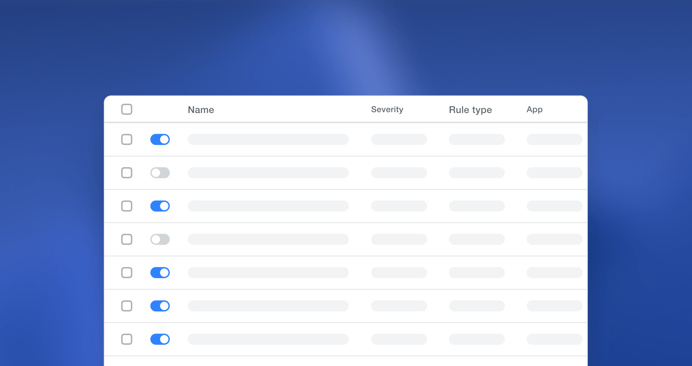This screenshot has width=692, height=366.
Task: Switch off the seventh row's toggle
Action: (160, 340)
